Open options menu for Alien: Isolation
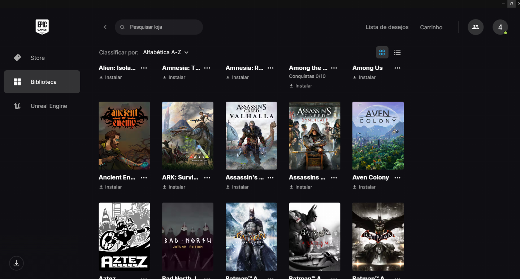520x279 pixels. click(144, 68)
